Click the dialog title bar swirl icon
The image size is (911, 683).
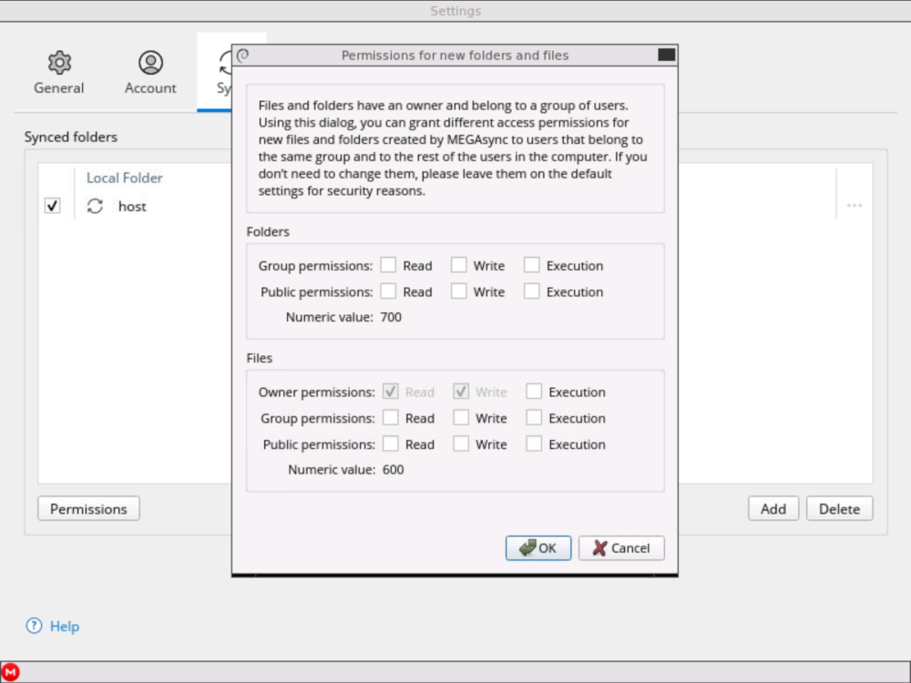[243, 56]
